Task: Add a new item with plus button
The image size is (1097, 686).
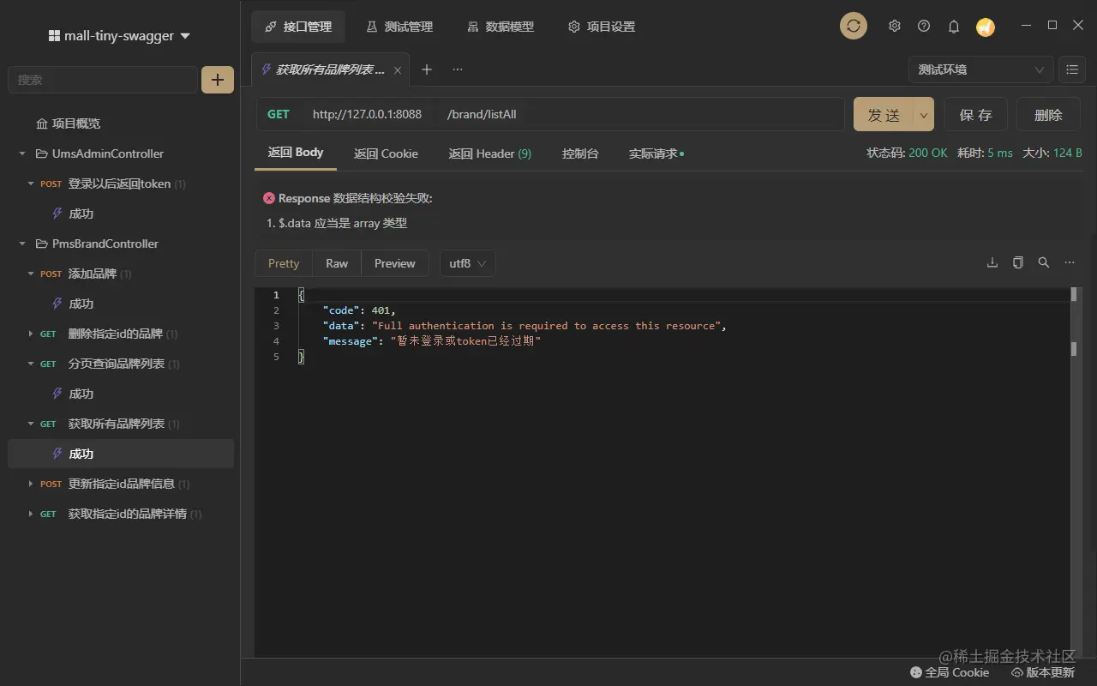Action: point(218,80)
